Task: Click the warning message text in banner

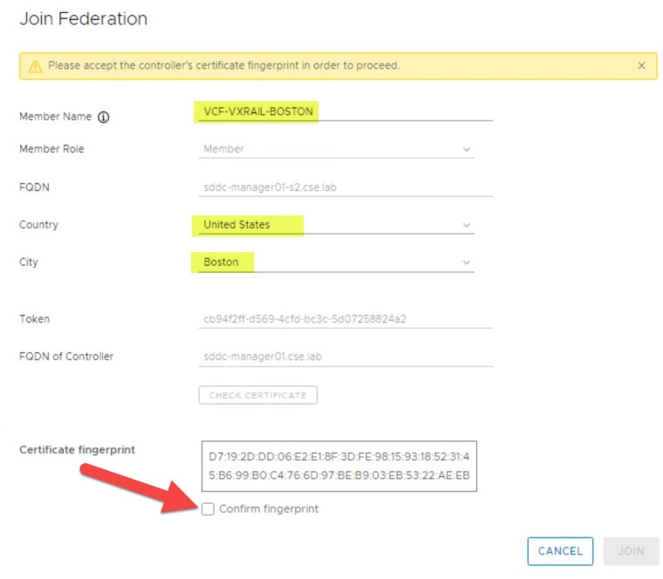Action: 223,65
